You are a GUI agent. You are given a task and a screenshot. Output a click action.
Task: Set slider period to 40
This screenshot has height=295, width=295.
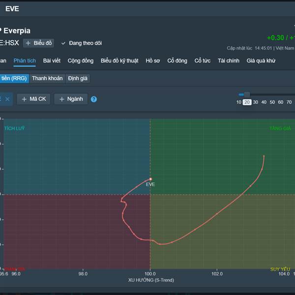[264, 102]
